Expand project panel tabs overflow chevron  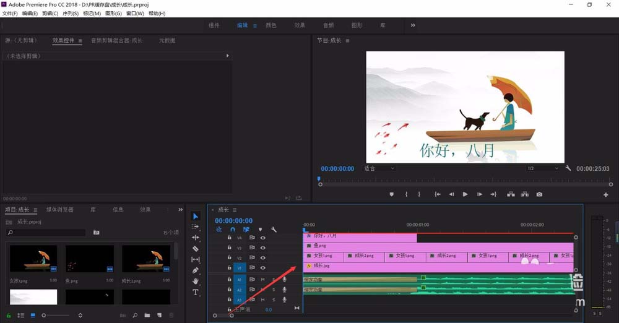(x=180, y=210)
